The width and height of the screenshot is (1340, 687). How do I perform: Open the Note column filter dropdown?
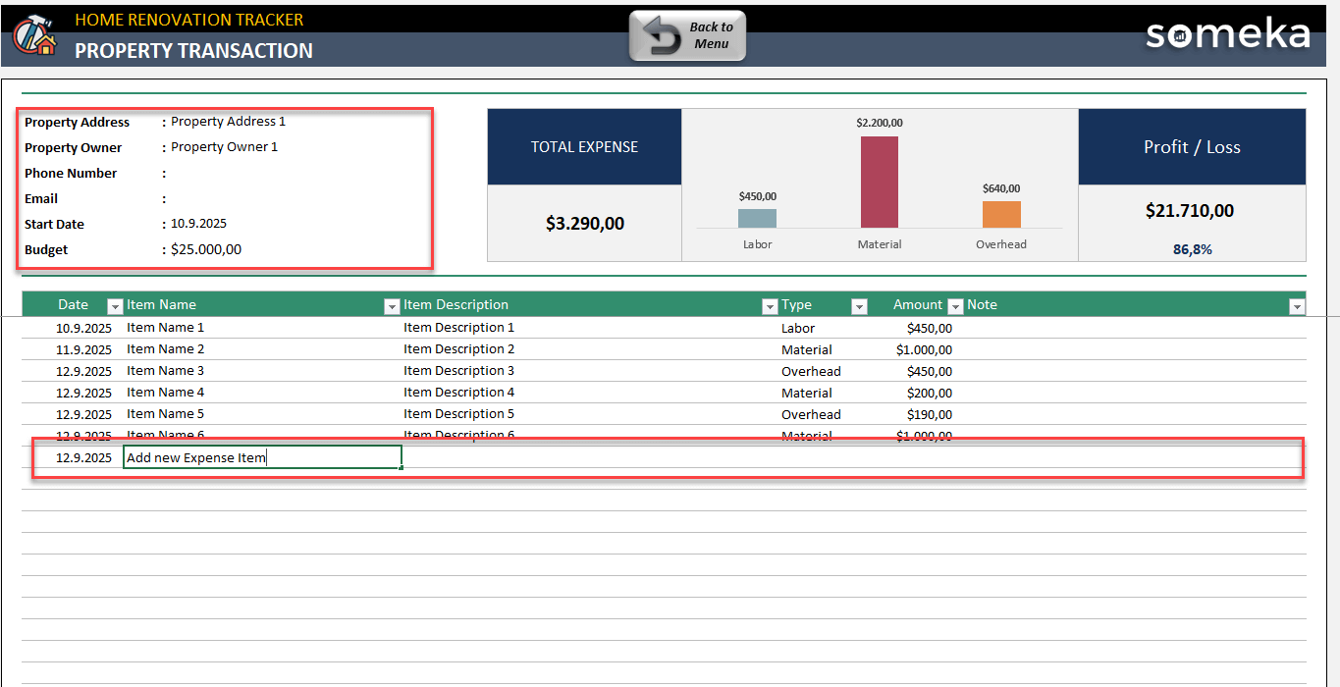click(1296, 305)
